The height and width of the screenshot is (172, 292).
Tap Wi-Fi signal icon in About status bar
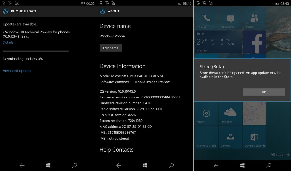113,3
